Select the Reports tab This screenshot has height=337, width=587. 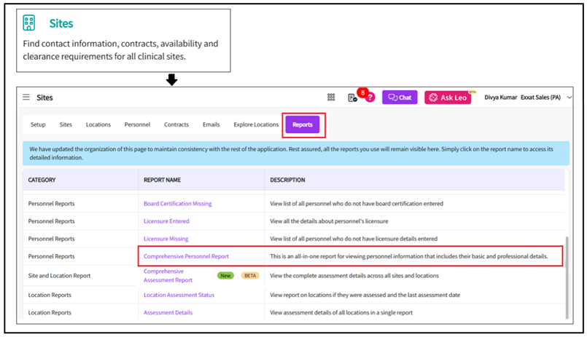(303, 124)
